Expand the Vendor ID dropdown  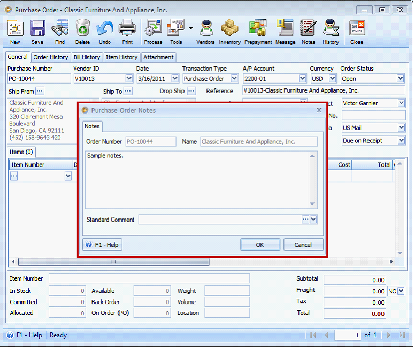click(x=129, y=79)
